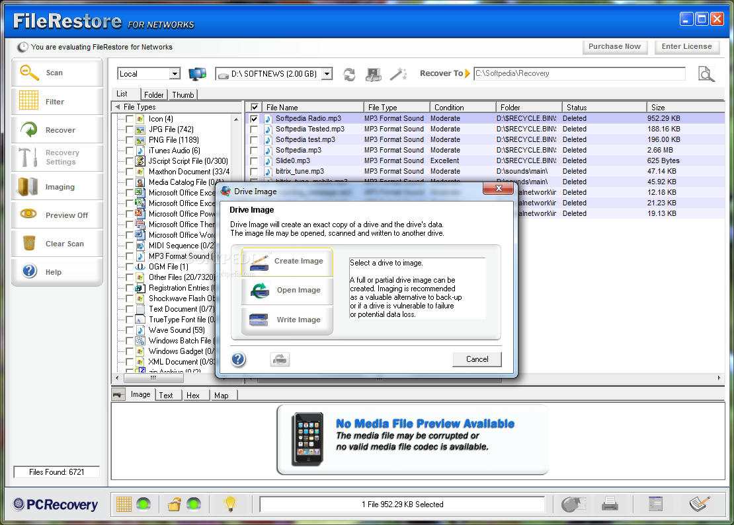Image resolution: width=734 pixels, height=525 pixels.
Task: Click the preview pane pin icon left of the Image tab
Action: pos(118,394)
